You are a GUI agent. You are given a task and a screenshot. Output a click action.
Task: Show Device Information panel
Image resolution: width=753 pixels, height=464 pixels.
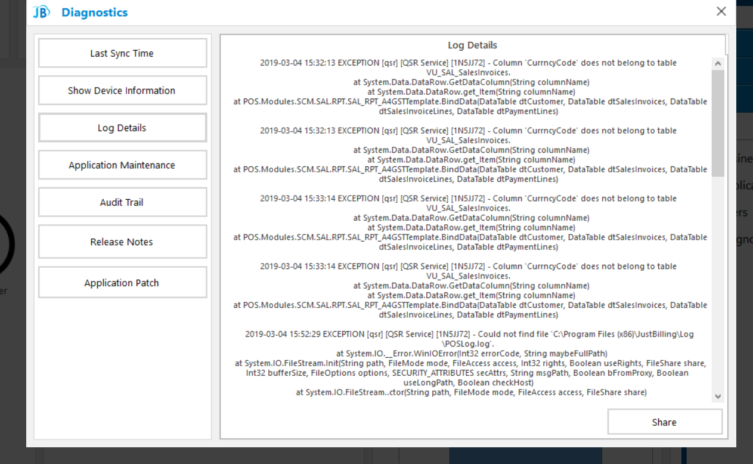coord(123,91)
